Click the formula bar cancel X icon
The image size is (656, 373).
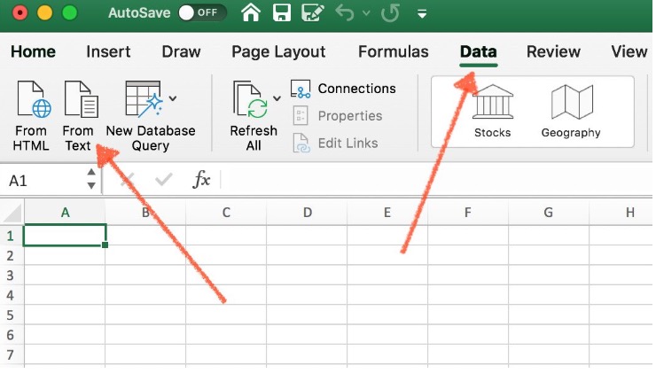[127, 180]
